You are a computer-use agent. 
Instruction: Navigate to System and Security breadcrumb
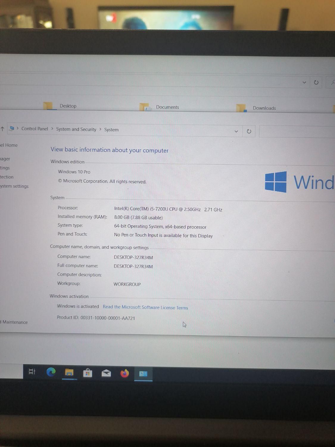(x=76, y=129)
